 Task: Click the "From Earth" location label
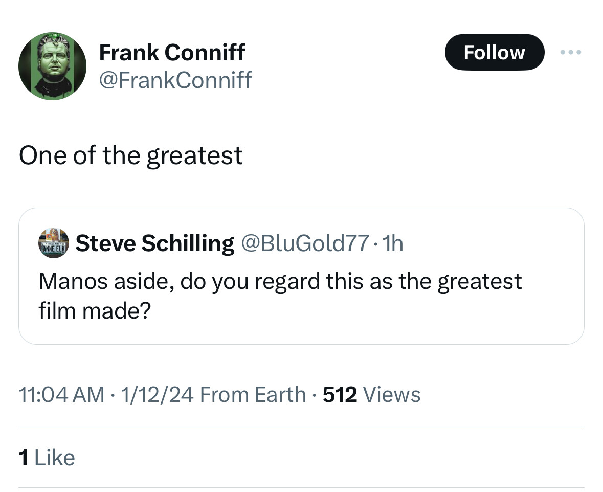(253, 395)
